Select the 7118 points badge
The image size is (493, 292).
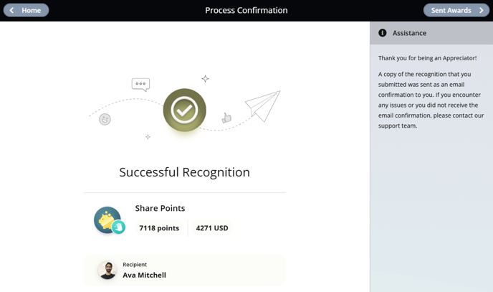159,228
